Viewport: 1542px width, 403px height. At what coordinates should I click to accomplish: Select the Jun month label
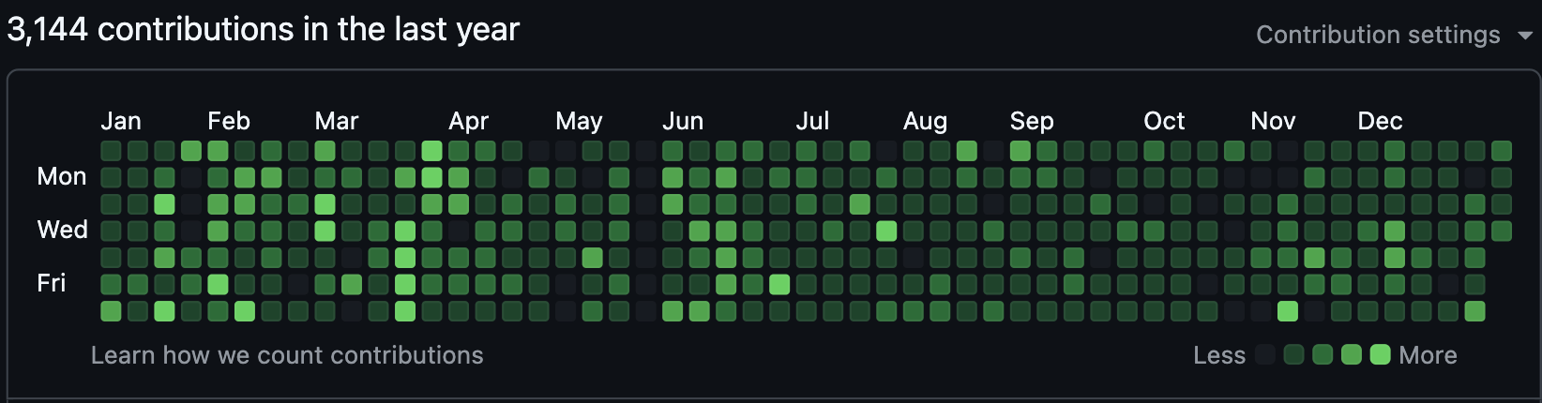[683, 121]
